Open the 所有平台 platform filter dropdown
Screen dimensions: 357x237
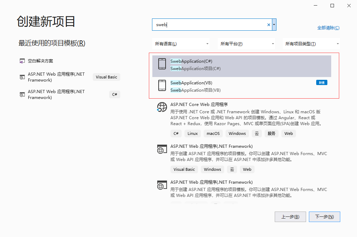(246, 44)
